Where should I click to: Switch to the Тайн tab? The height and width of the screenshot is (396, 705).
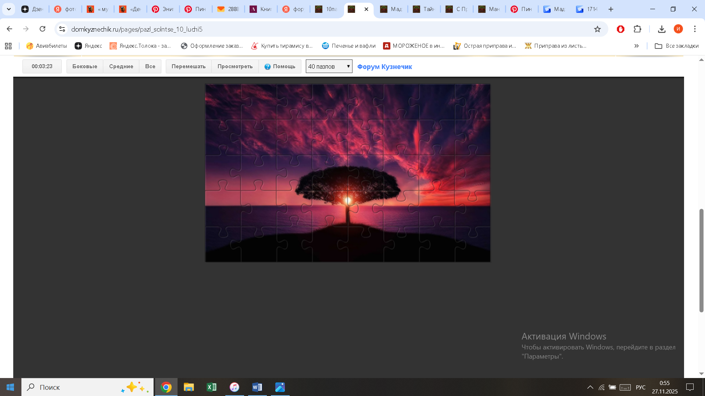(x=424, y=9)
